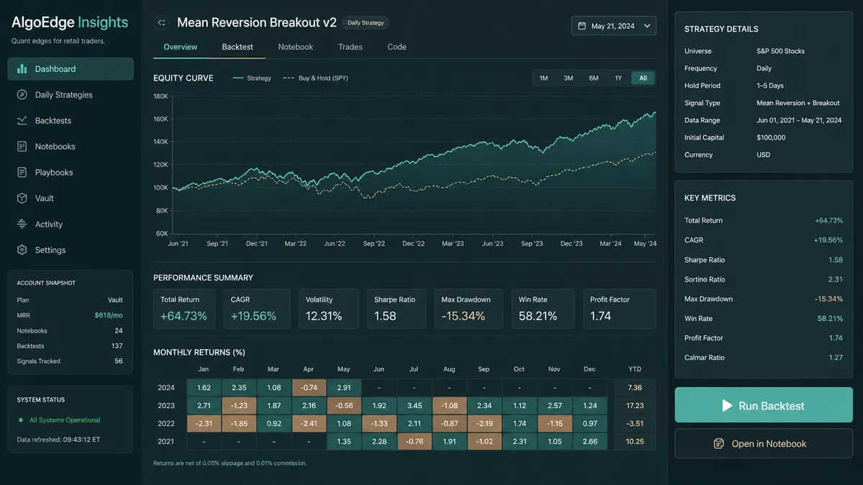Select the 1M chart range
This screenshot has height=485, width=863.
pos(544,78)
